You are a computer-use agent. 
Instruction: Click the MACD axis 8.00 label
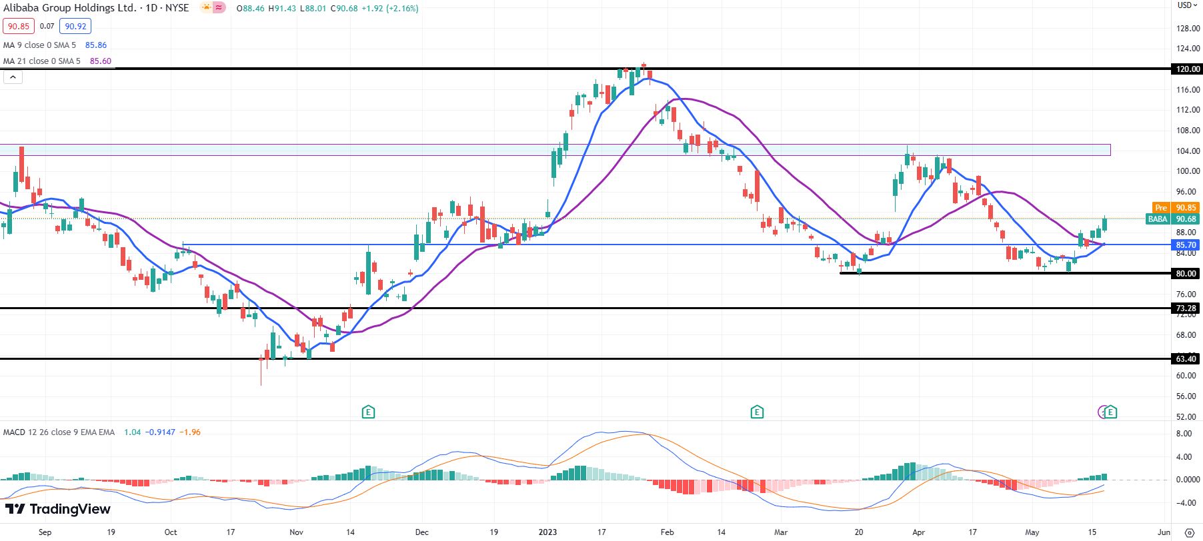click(1184, 434)
